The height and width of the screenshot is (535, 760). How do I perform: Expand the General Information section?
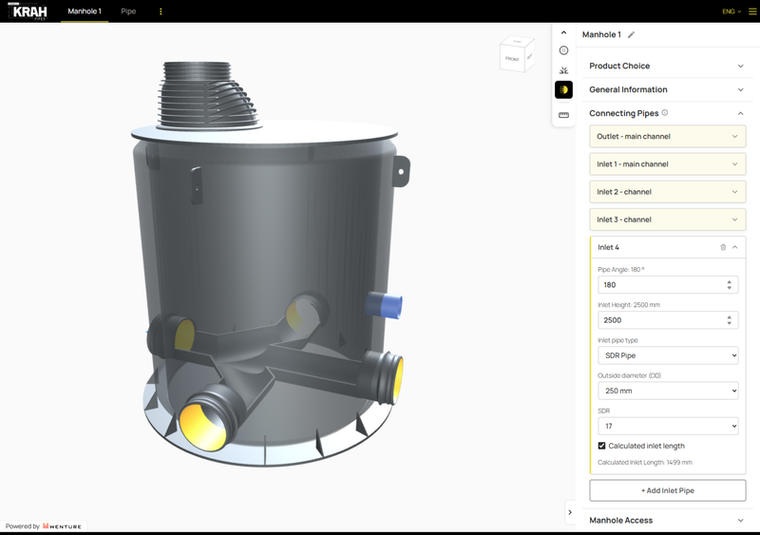coord(667,89)
